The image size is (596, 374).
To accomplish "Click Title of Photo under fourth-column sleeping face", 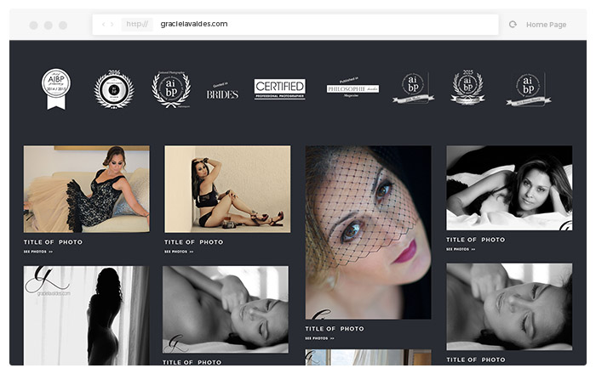I will pyautogui.click(x=476, y=360).
